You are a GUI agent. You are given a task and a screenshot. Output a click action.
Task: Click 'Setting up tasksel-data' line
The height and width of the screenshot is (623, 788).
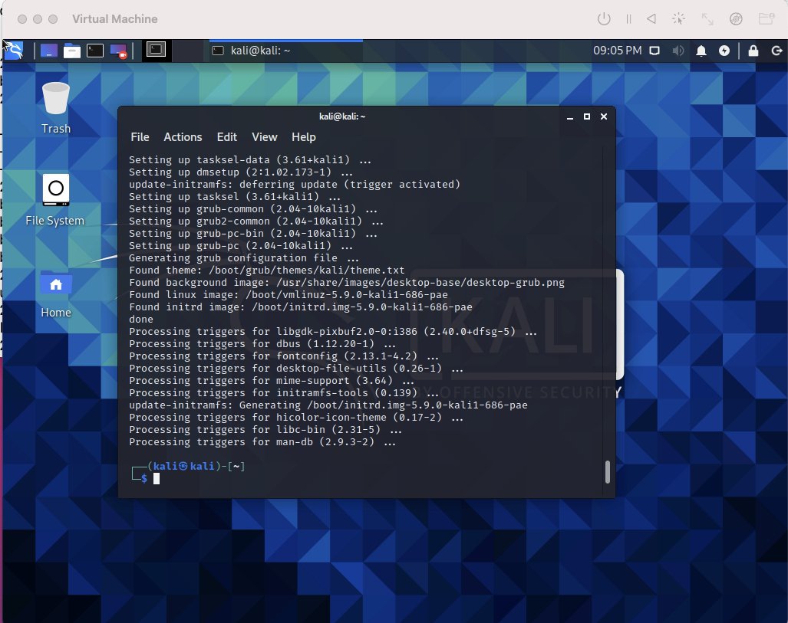250,160
